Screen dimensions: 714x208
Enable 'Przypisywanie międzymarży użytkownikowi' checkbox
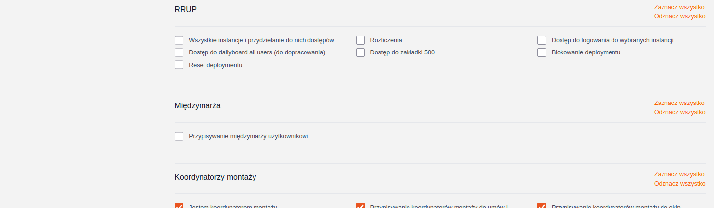(179, 136)
